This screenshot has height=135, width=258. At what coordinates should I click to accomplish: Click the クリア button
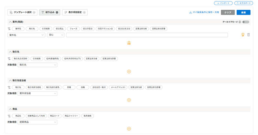pyautogui.click(x=228, y=12)
